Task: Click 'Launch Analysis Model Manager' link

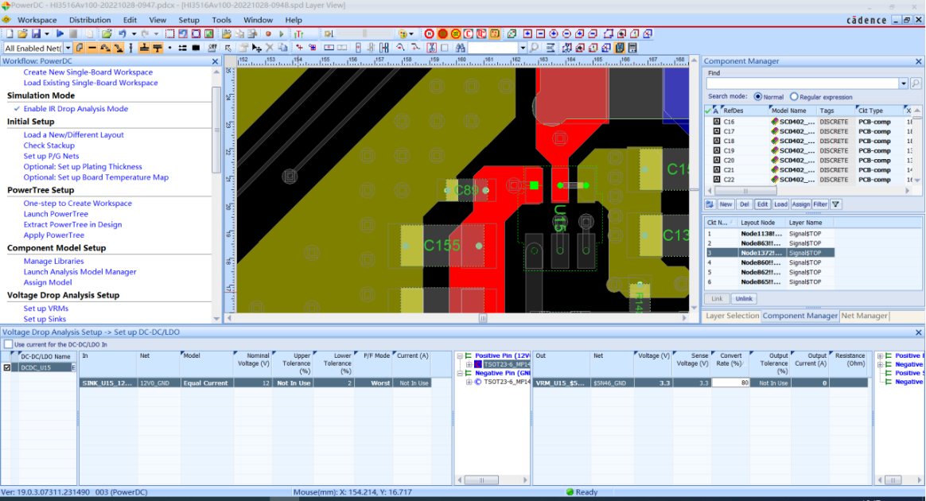Action: tap(80, 271)
